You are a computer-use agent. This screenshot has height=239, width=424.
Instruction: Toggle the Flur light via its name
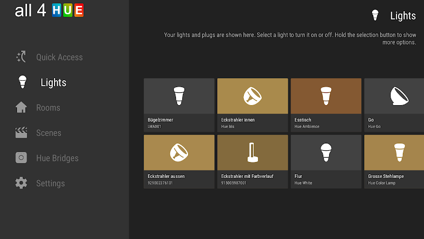[298, 176]
